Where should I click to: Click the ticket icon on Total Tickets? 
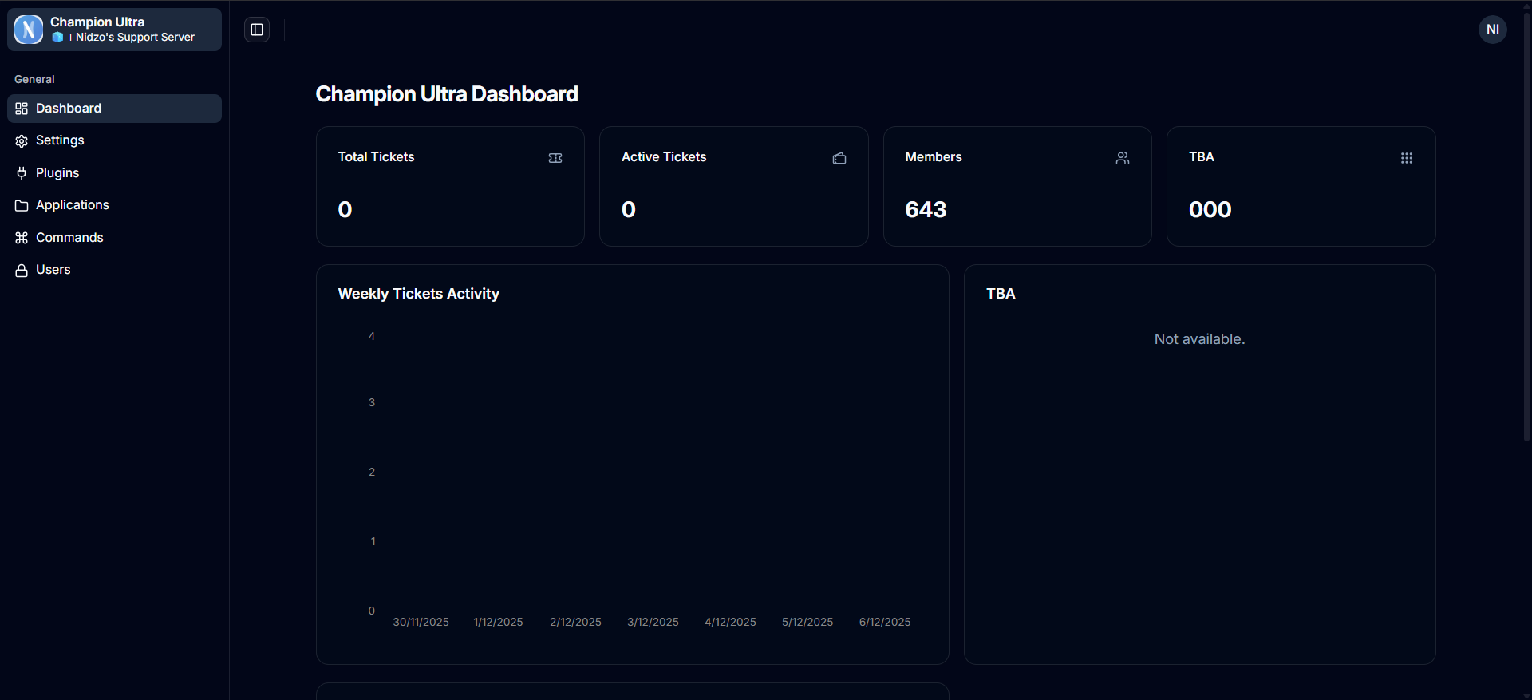tap(555, 158)
